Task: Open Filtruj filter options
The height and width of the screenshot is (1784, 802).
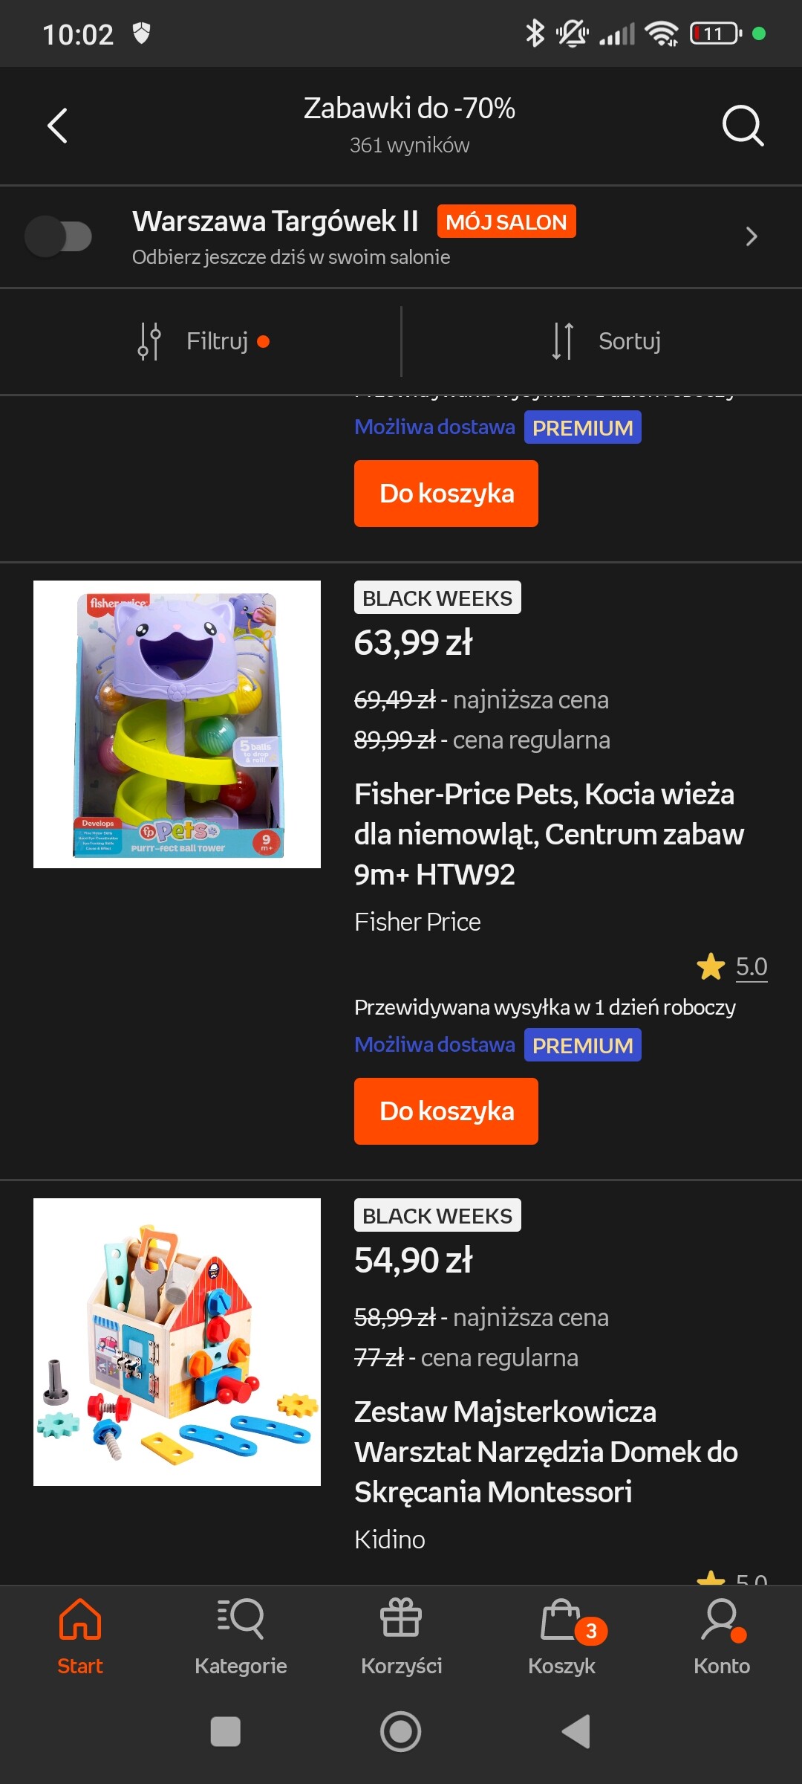Action: pyautogui.click(x=217, y=341)
